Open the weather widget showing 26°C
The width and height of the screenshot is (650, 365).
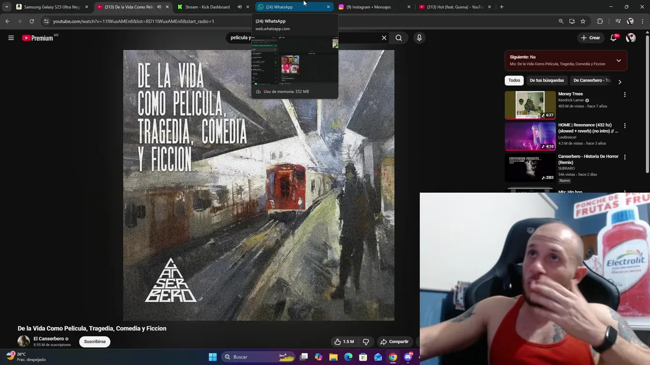[x=25, y=357]
